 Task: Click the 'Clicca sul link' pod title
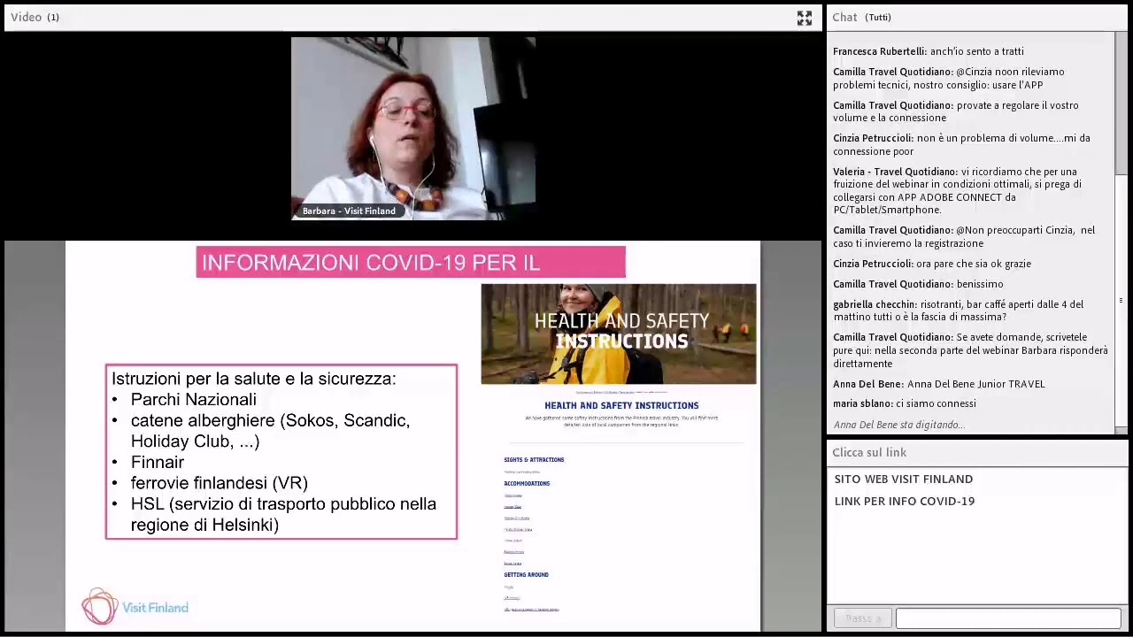(869, 452)
